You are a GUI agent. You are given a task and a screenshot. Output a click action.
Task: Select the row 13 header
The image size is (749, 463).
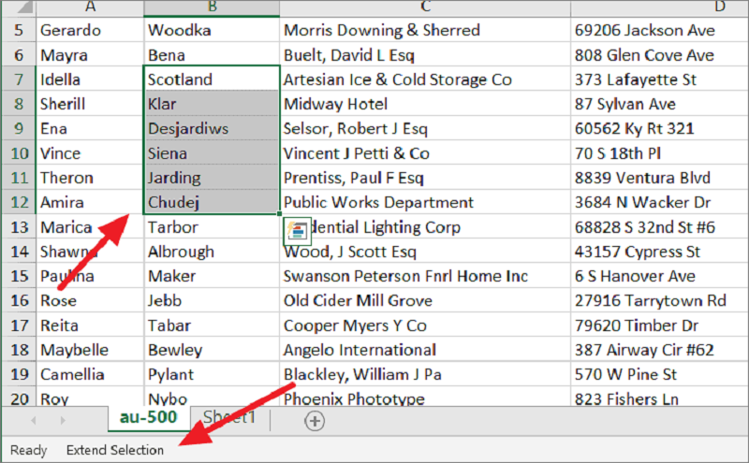[19, 227]
